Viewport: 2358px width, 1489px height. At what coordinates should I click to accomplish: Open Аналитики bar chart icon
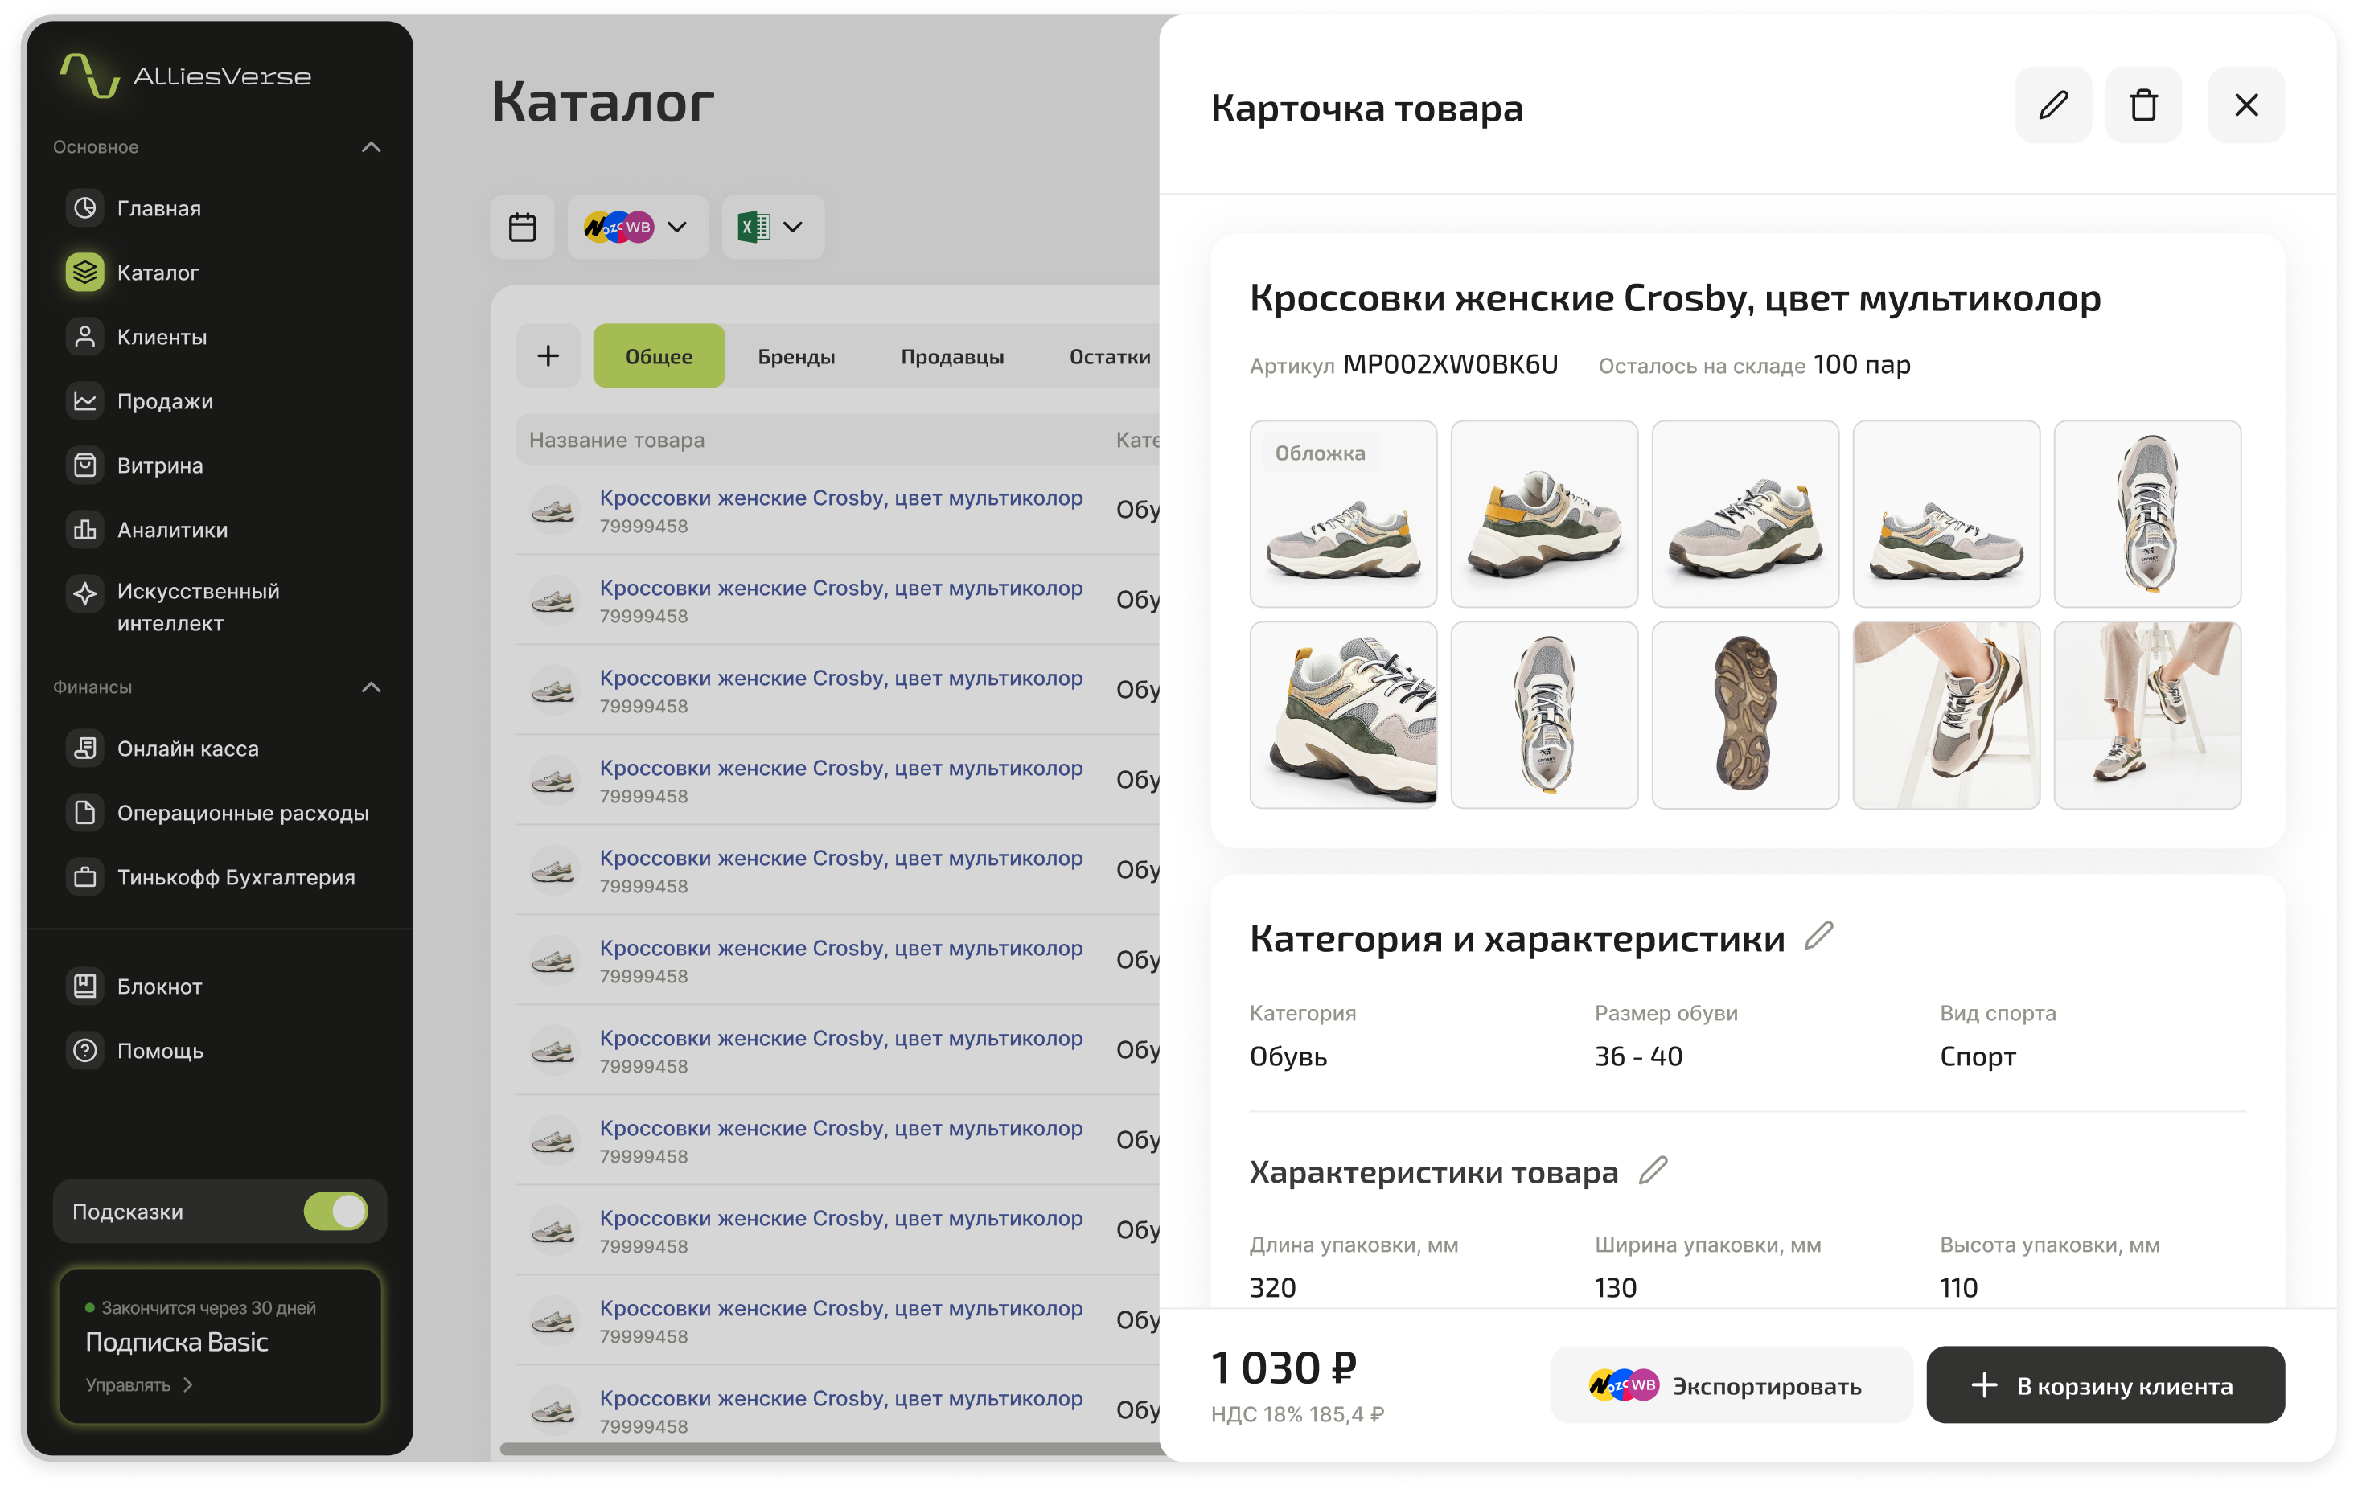(x=85, y=530)
